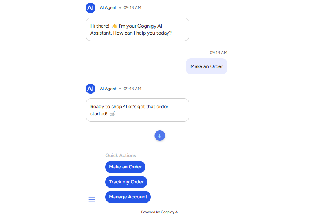Click the 09:13 AM time beside the first AI Agent name

pos(132,7)
